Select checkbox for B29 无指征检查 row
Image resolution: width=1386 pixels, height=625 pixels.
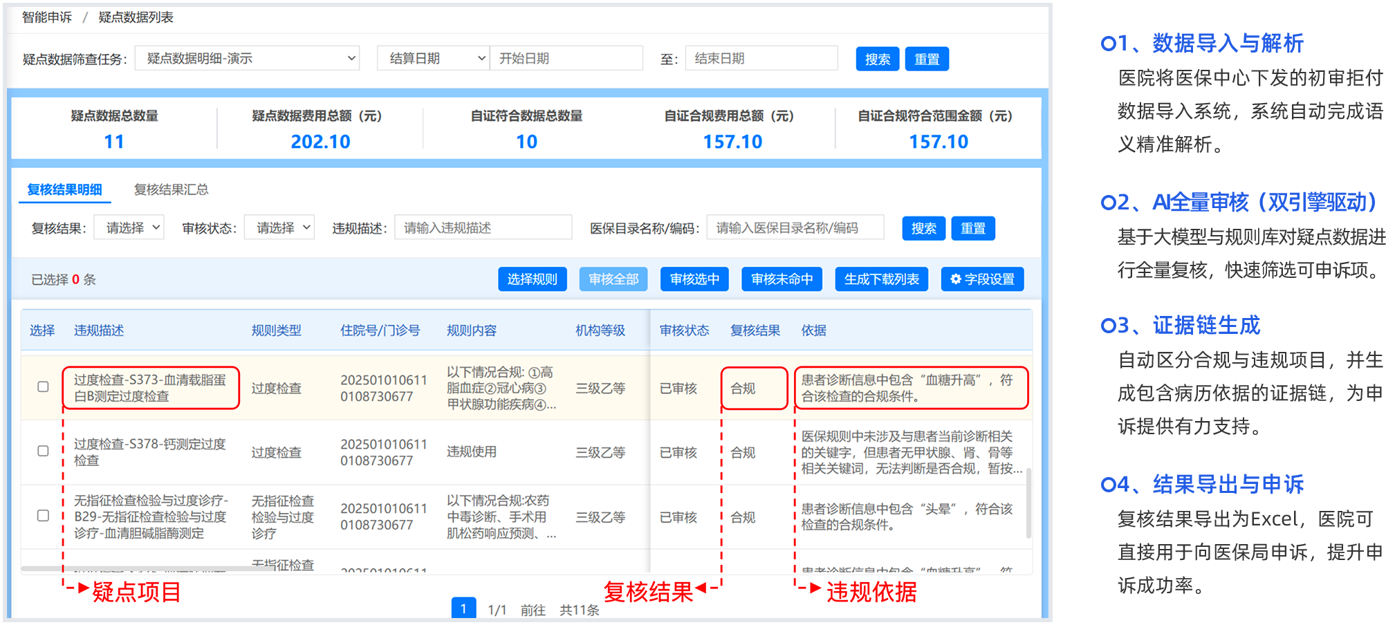click(x=43, y=516)
